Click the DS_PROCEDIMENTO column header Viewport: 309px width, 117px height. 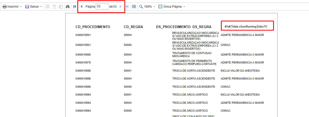coord(173,27)
